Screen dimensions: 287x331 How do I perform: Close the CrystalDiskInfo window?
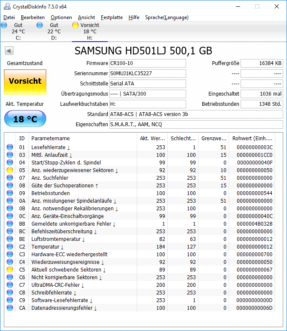tap(277, 6)
